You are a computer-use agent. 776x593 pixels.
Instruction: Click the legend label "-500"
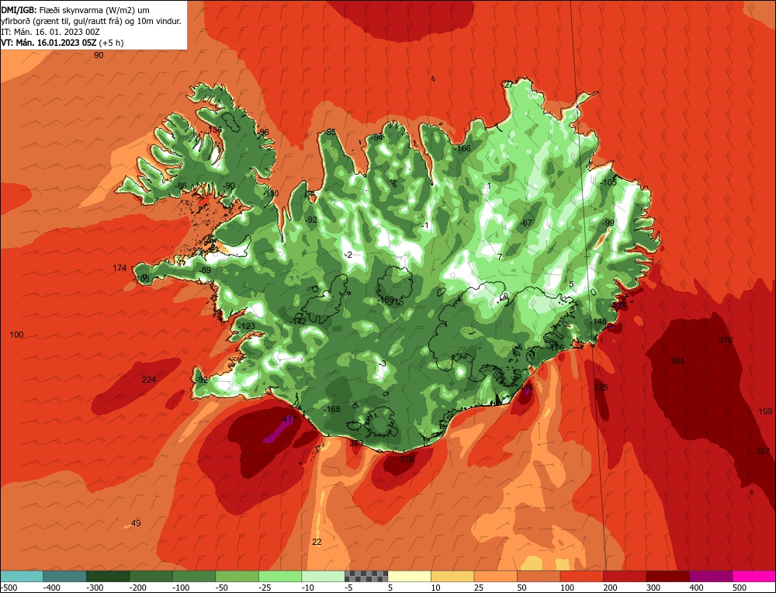pos(9,588)
